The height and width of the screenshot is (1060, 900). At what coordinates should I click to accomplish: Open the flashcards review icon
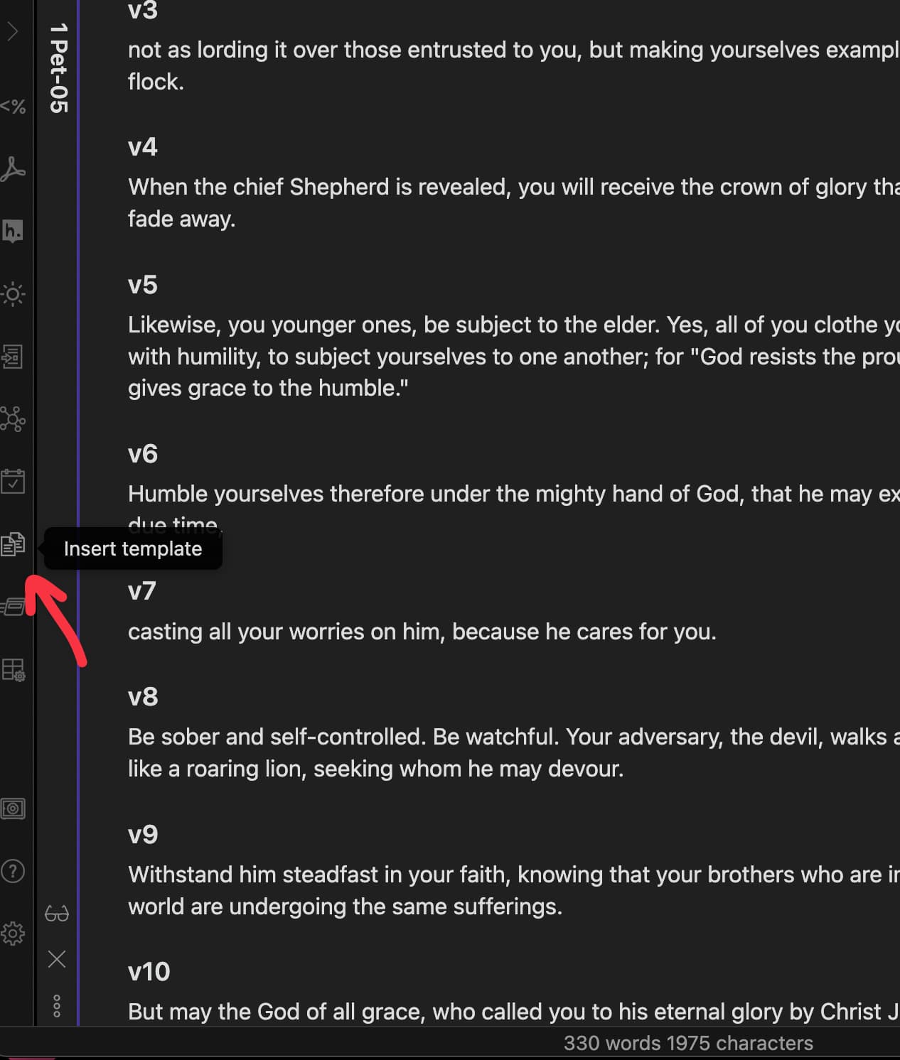tap(13, 607)
